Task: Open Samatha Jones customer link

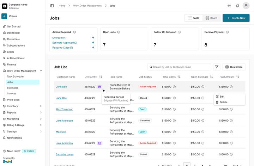Action: point(65,154)
